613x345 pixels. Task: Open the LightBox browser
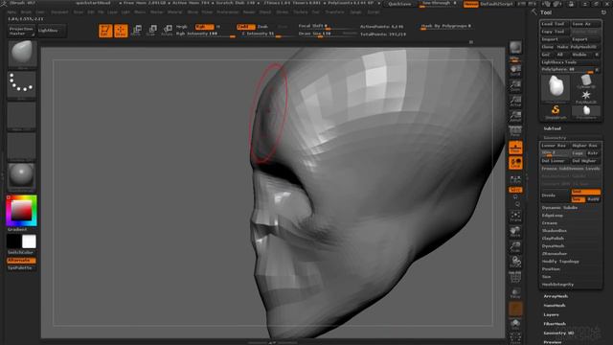[52, 31]
